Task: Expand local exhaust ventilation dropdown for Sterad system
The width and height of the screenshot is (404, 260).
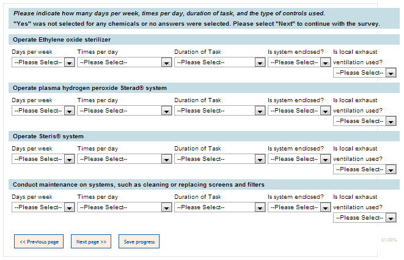Action: (365, 121)
